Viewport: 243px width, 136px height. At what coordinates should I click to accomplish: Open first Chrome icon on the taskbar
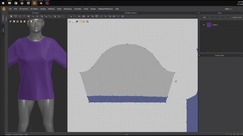[16, 3]
